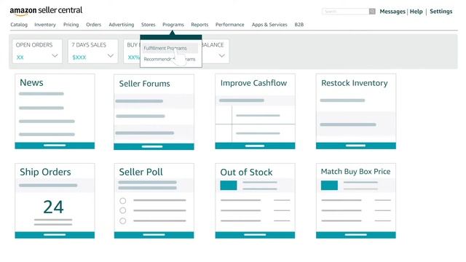Click the $XXX sales value
Viewport: 466px width, 262px height.
[79, 57]
